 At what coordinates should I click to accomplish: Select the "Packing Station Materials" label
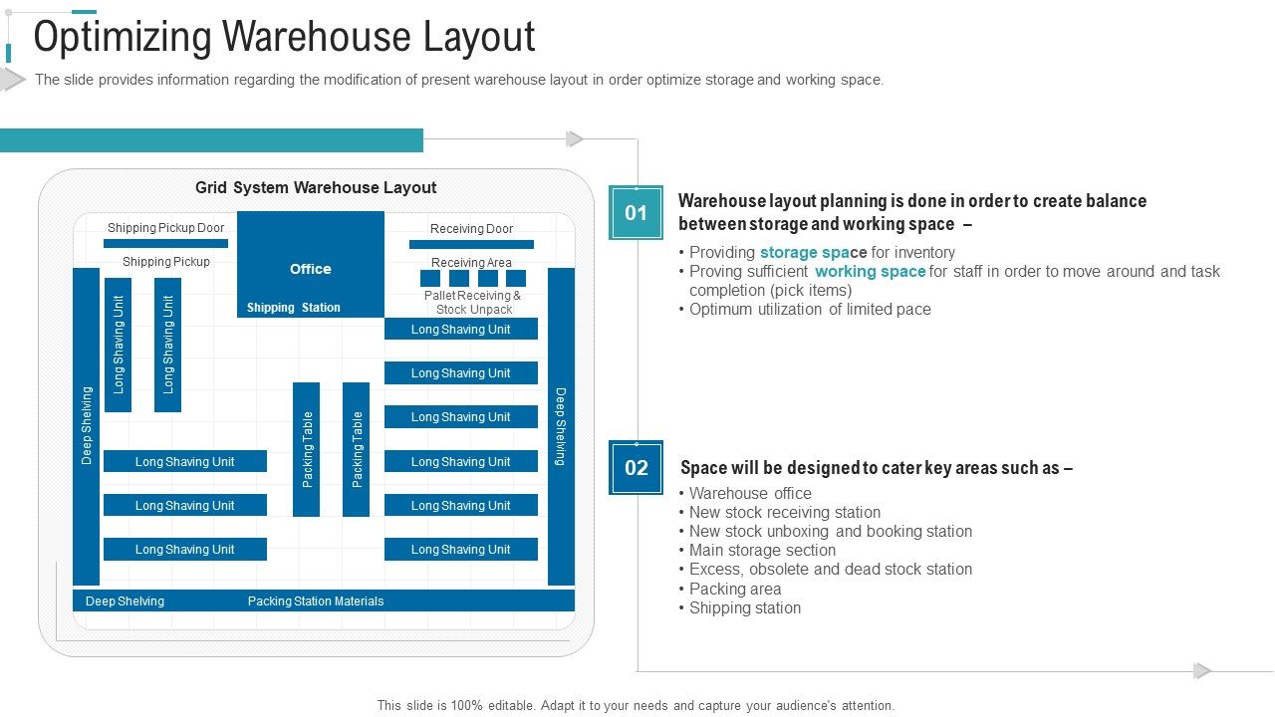pyautogui.click(x=316, y=601)
